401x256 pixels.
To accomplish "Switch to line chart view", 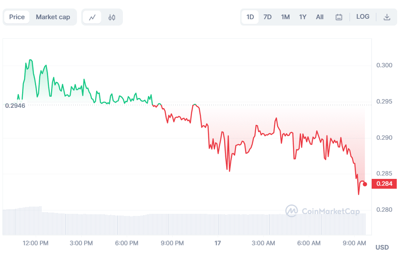I will 92,17.
